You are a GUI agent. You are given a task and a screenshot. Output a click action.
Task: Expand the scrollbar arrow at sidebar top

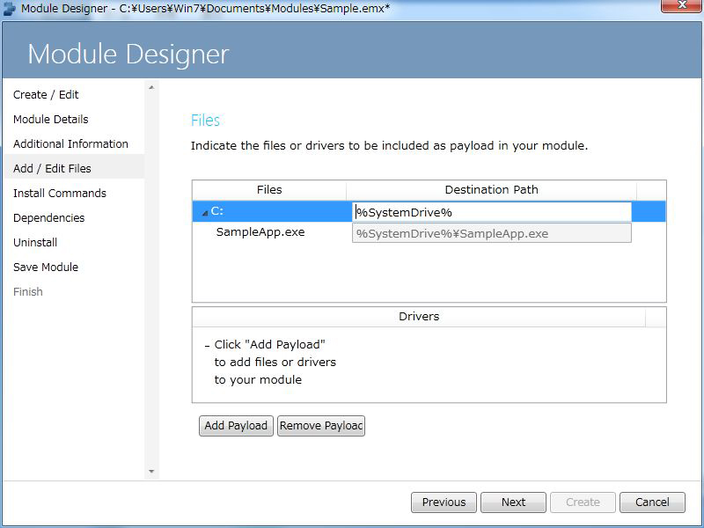pos(151,86)
